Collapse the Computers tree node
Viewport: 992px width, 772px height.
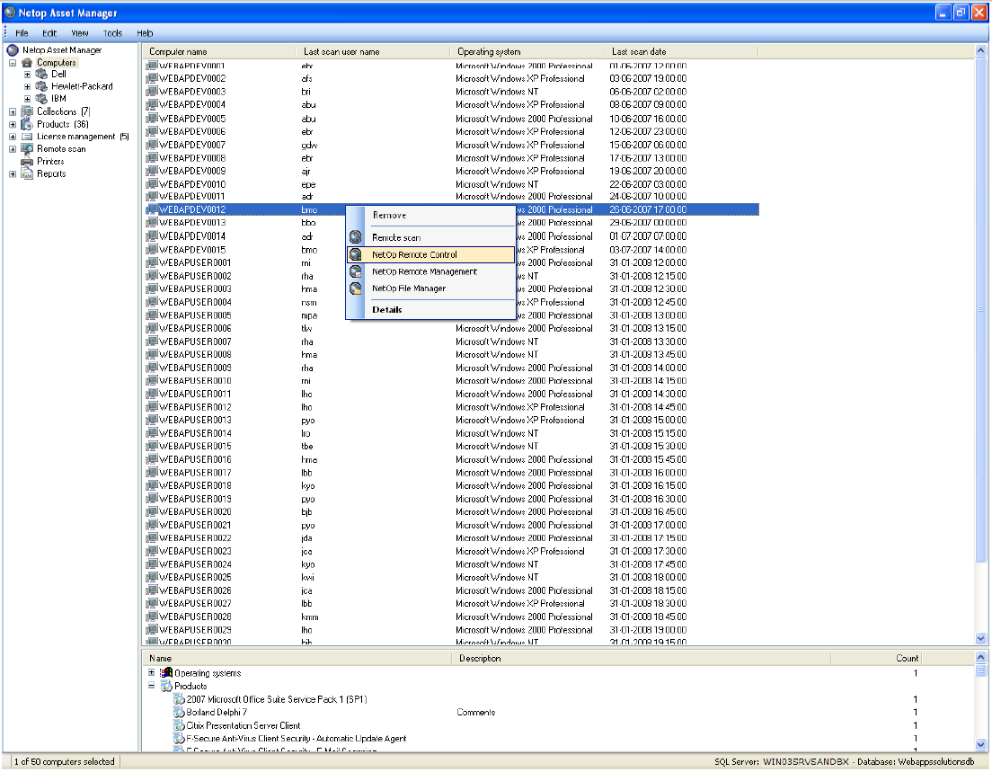coord(13,63)
